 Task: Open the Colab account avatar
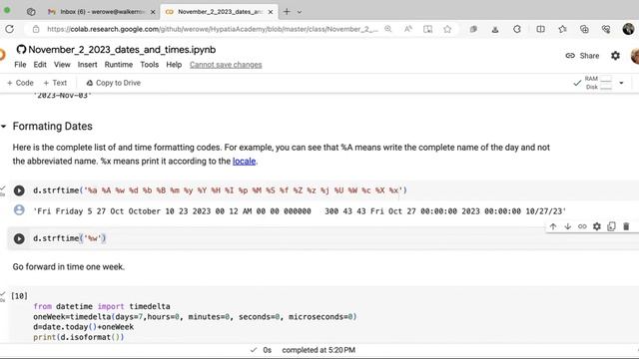pyautogui.click(x=635, y=56)
